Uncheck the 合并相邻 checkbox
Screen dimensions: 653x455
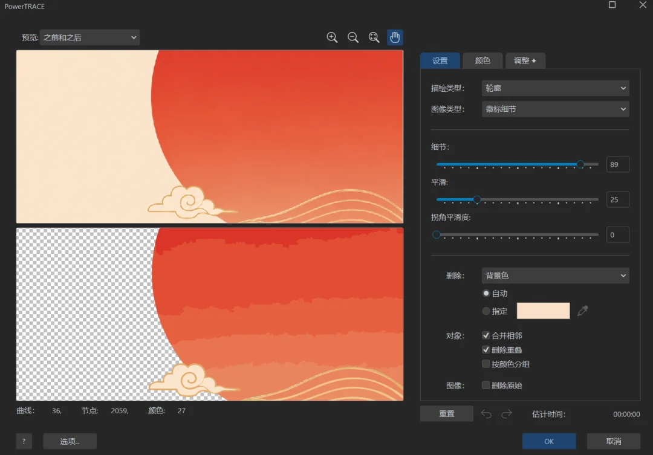486,335
